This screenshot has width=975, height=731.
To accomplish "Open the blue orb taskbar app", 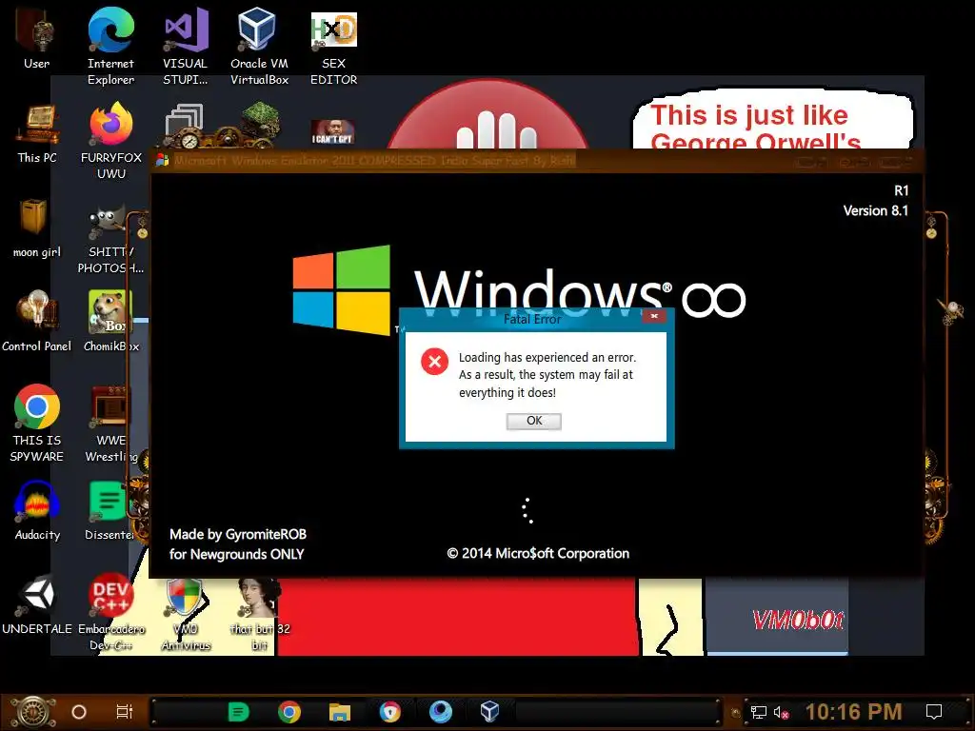I will coord(440,712).
